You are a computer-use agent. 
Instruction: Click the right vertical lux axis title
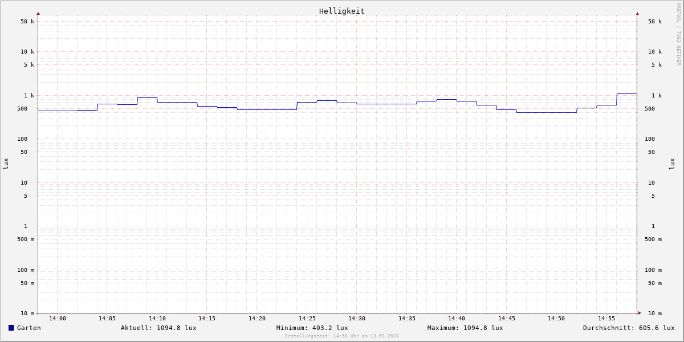click(672, 164)
